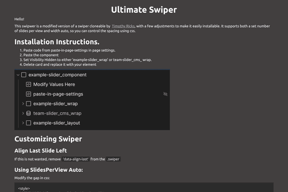Click the .swiper code snippet
The height and width of the screenshot is (192, 288).
coord(113,159)
